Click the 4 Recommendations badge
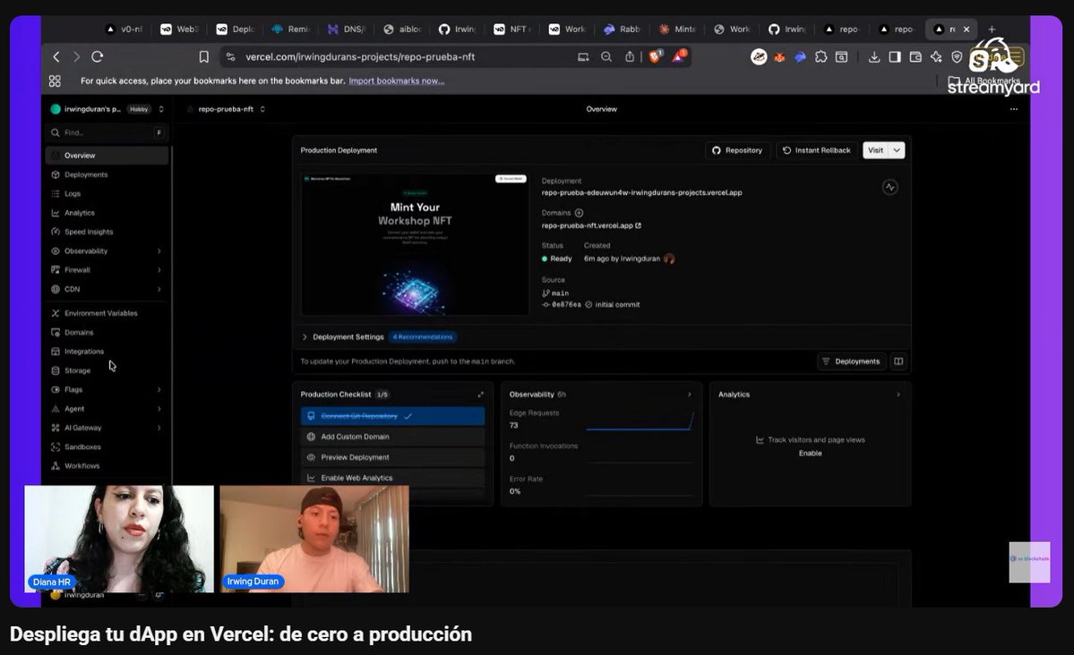Image resolution: width=1074 pixels, height=655 pixels. coord(423,336)
